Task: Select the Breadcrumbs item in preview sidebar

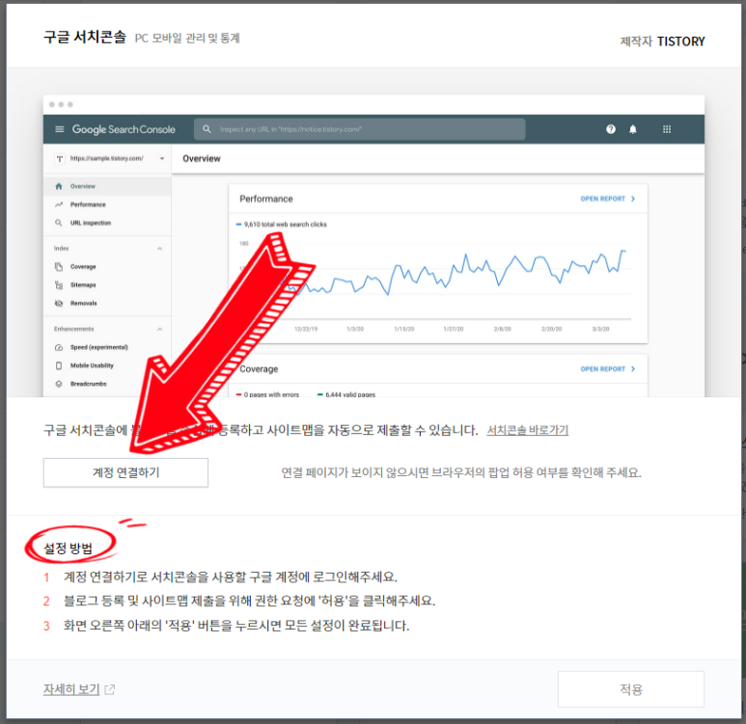Action: tap(89, 384)
